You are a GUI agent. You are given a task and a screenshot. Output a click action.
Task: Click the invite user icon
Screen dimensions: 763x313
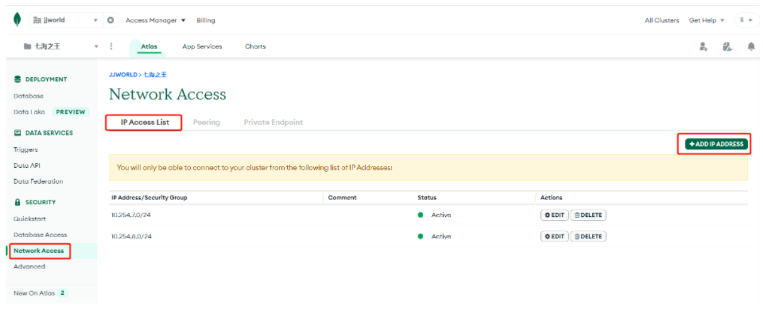(704, 47)
